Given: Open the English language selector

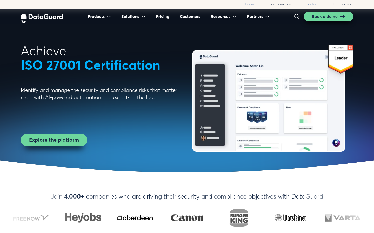Looking at the screenshot, I should coord(342,4).
